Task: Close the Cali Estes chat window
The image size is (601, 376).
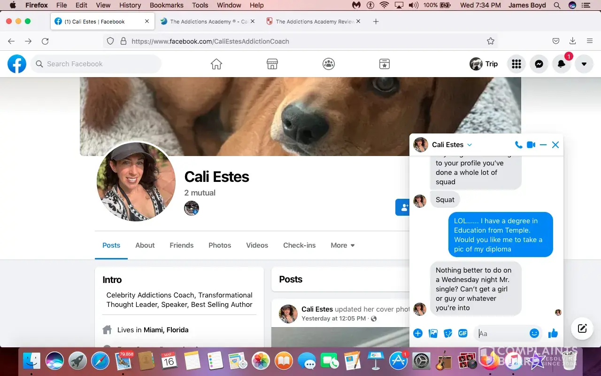Action: 555,145
